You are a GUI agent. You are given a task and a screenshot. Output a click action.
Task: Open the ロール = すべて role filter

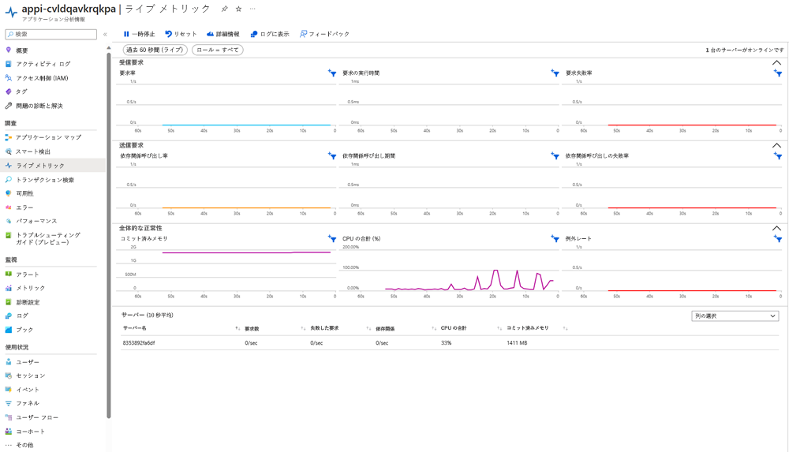pyautogui.click(x=218, y=50)
